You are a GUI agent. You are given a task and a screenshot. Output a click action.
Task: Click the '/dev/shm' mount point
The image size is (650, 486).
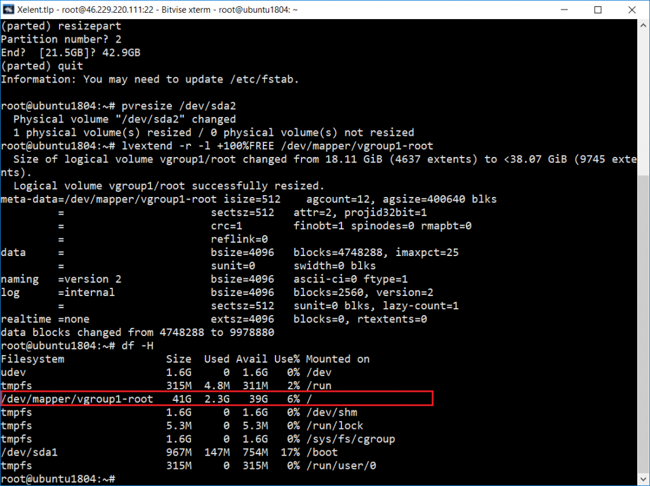tap(331, 412)
